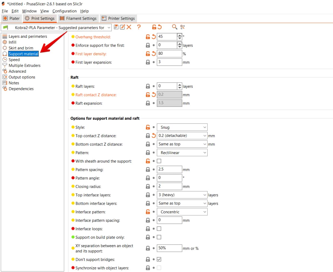Screen dimensions: 333x272
Task: Rename the preset with the pencil icon
Action: click(x=122, y=27)
